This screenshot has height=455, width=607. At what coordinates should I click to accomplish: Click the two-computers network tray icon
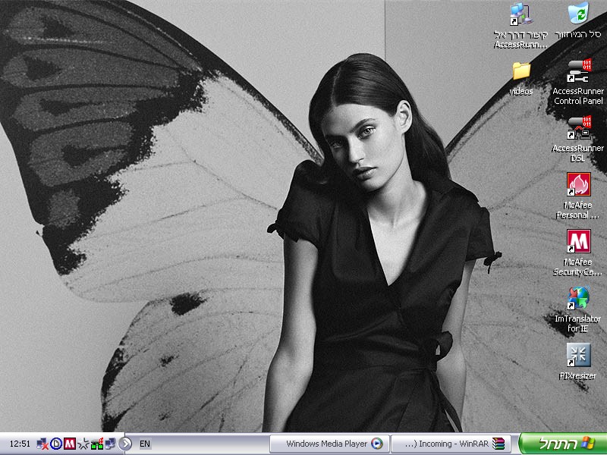click(x=110, y=444)
